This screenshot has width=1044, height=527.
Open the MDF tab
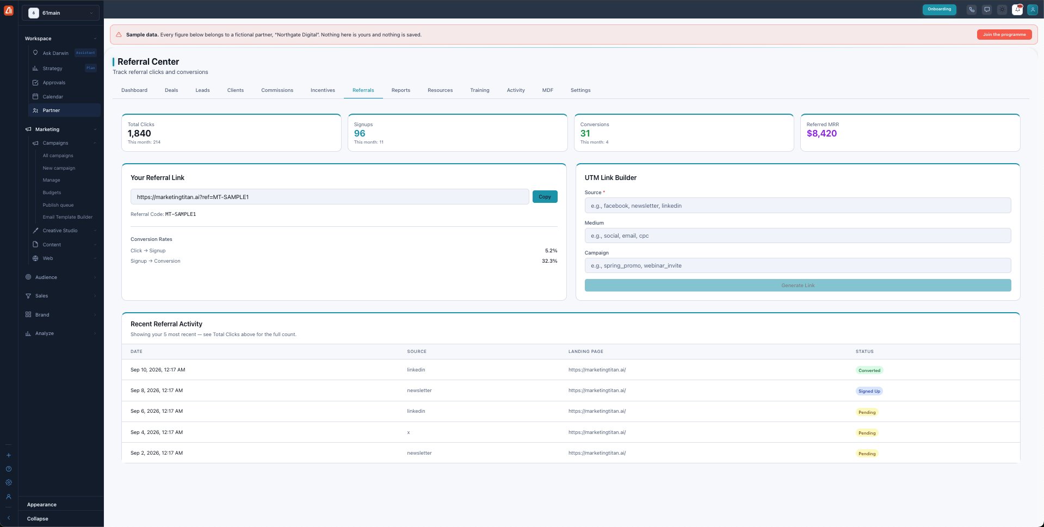pos(548,90)
